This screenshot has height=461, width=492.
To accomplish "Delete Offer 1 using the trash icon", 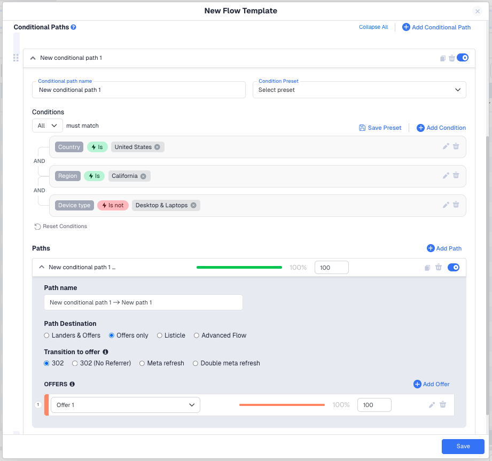I will click(x=443, y=405).
